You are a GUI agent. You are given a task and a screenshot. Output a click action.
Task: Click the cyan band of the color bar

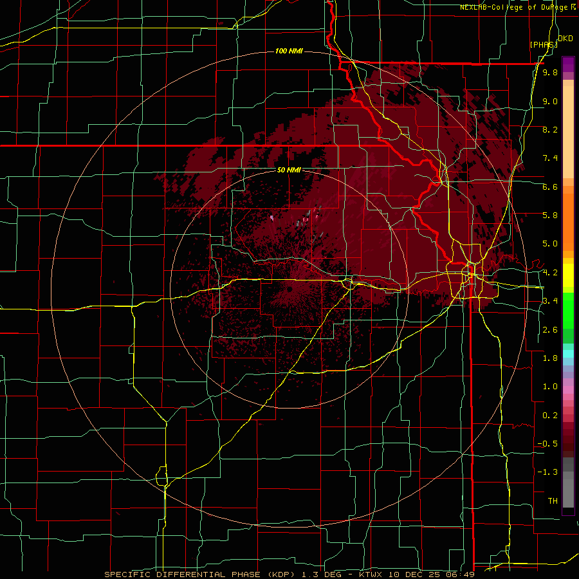(568, 353)
